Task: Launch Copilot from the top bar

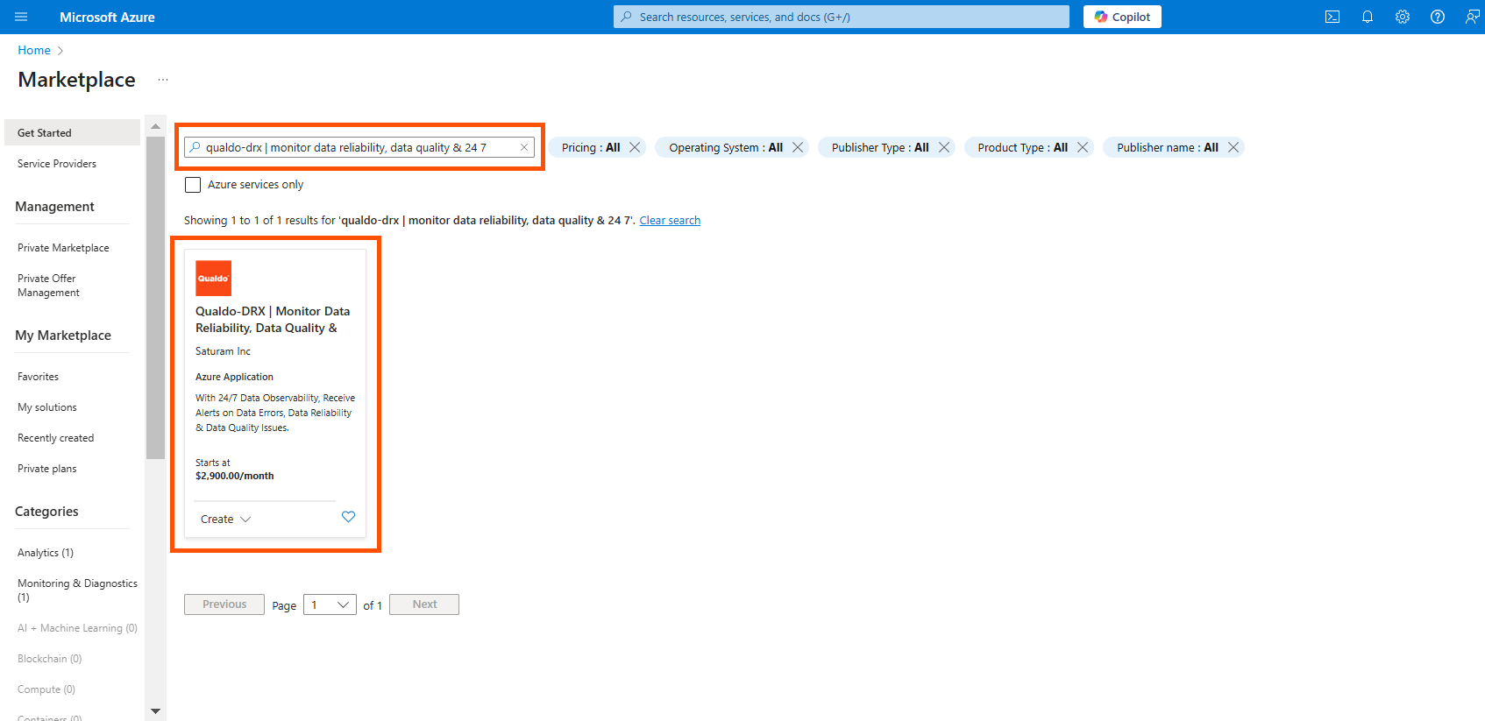Action: 1122,17
